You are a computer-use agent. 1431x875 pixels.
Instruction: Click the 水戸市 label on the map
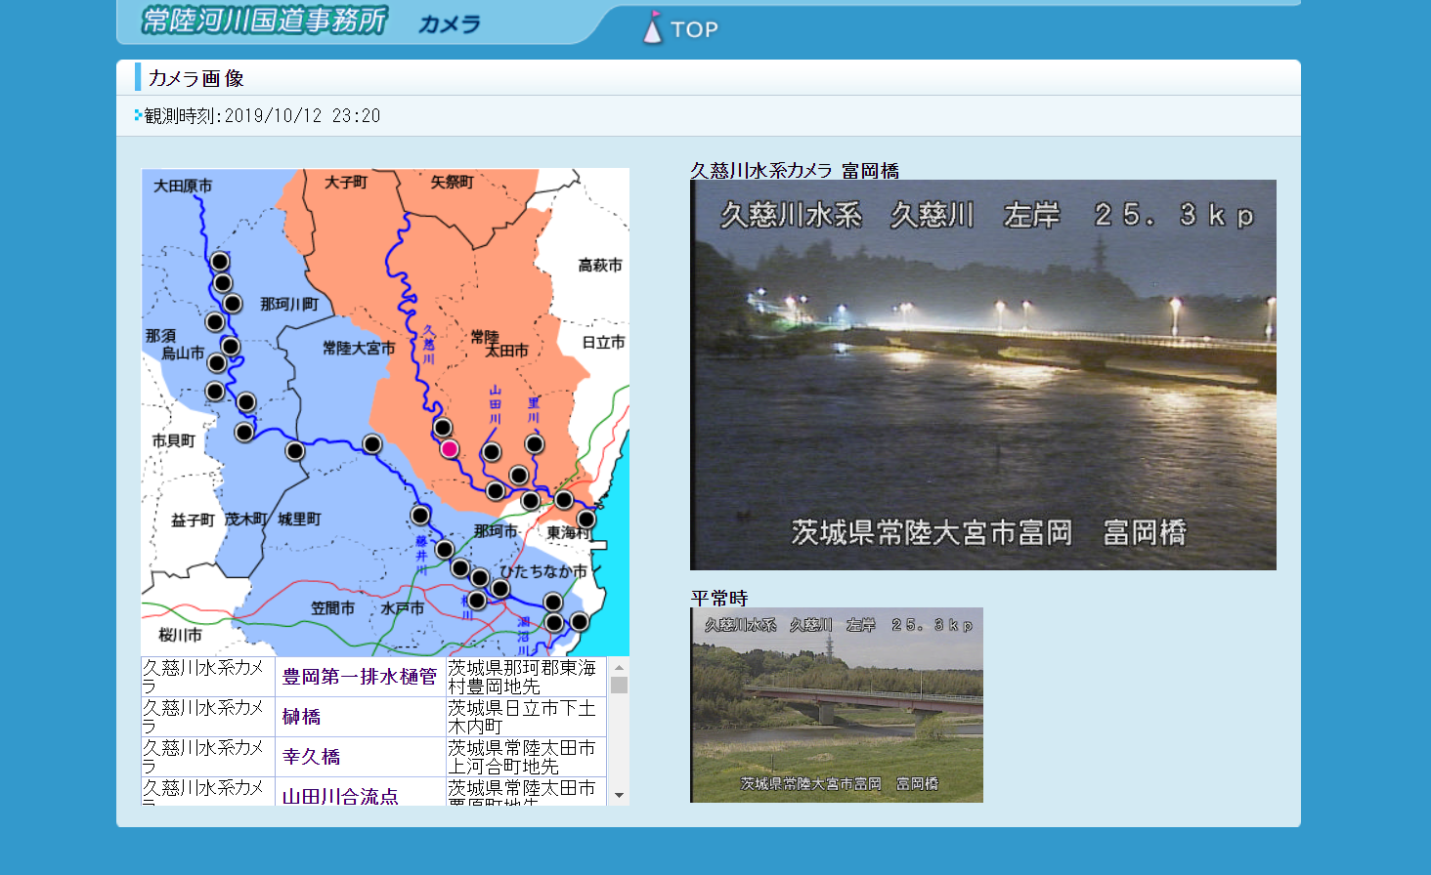(x=403, y=607)
